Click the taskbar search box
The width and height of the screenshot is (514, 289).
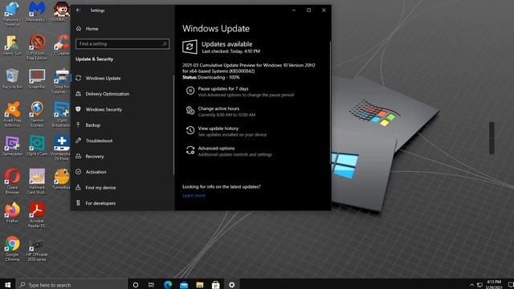(71, 285)
